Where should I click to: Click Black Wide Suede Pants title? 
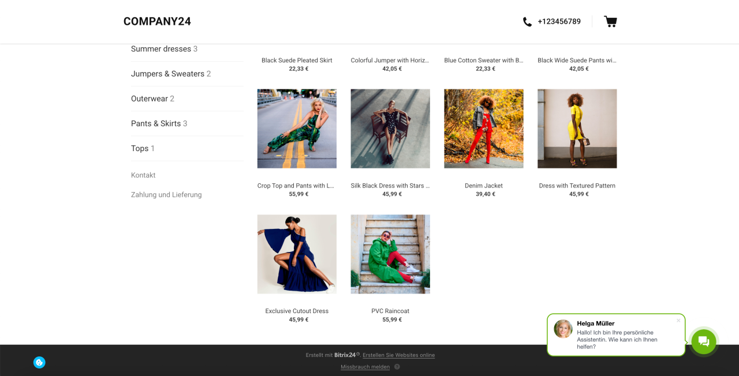[577, 61]
